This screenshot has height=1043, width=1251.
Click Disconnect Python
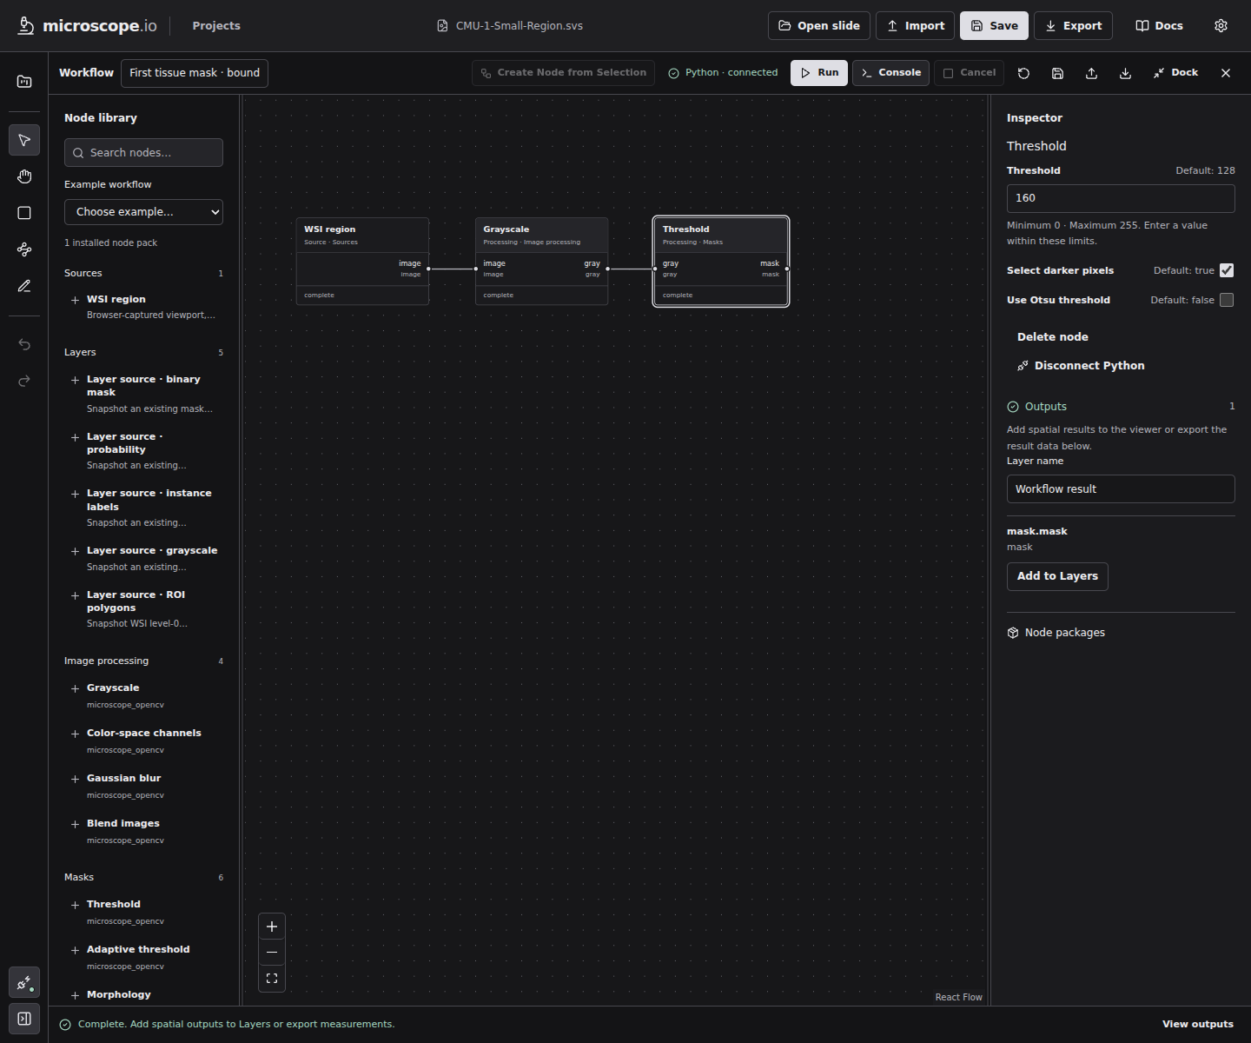pos(1081,366)
